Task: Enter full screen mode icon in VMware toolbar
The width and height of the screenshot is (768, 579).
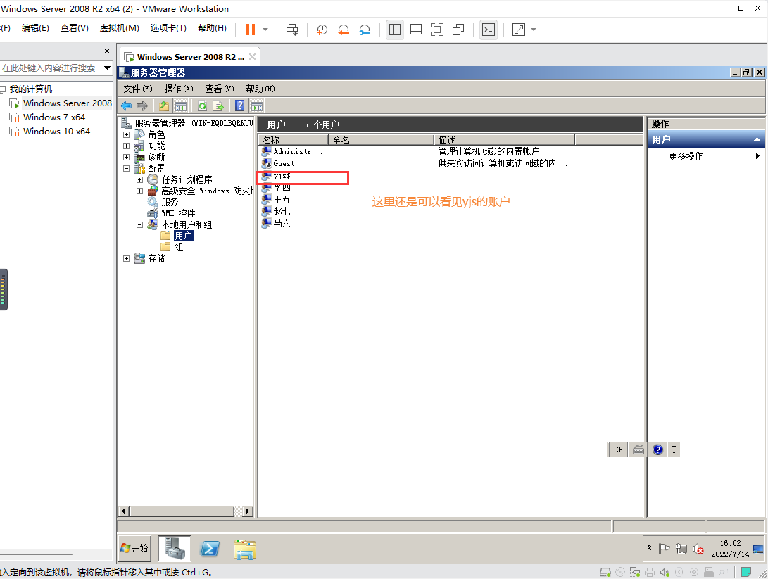Action: 437,30
